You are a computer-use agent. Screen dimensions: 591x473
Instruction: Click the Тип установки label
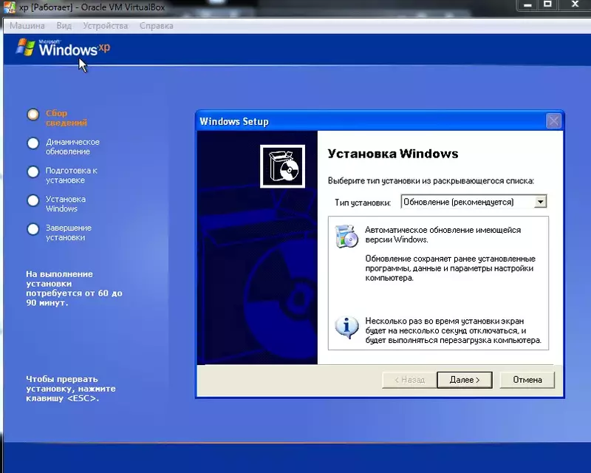(363, 203)
